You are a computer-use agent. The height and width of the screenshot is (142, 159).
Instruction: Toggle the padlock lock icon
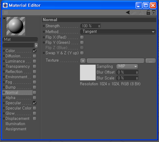tap(148, 13)
